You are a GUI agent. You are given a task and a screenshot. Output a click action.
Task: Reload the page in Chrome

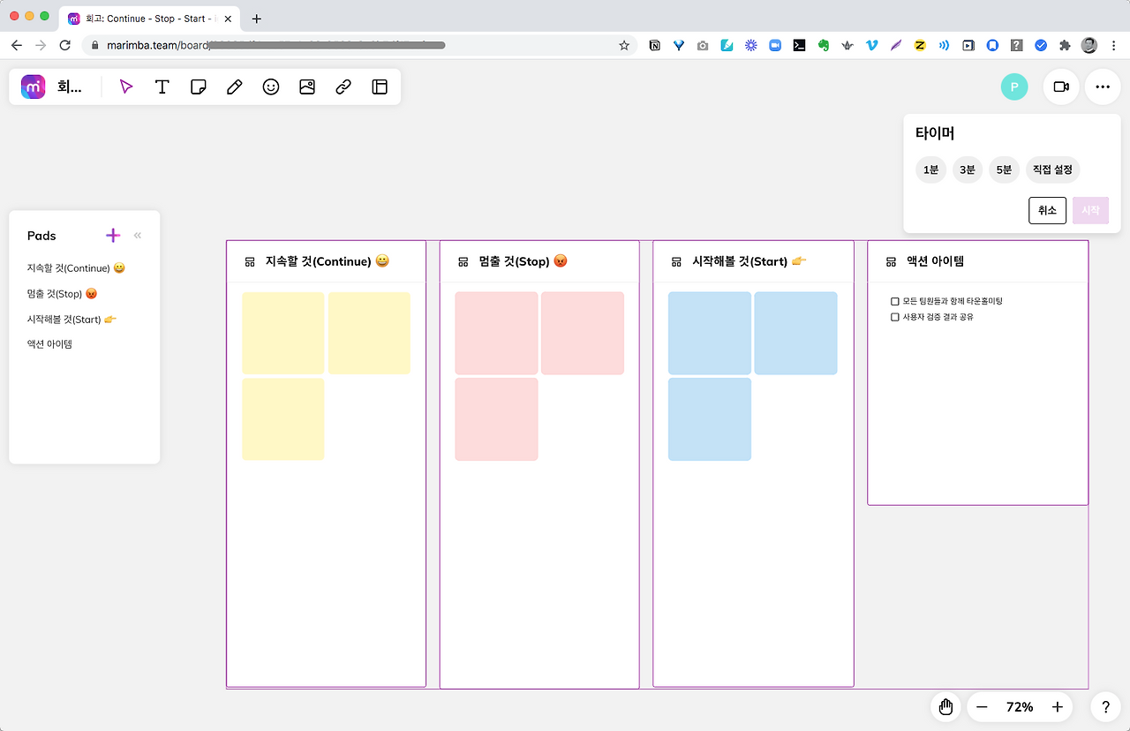[64, 45]
